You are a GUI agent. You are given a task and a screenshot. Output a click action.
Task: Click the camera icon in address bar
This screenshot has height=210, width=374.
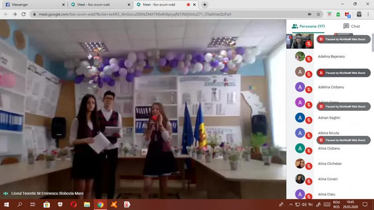[310, 14]
